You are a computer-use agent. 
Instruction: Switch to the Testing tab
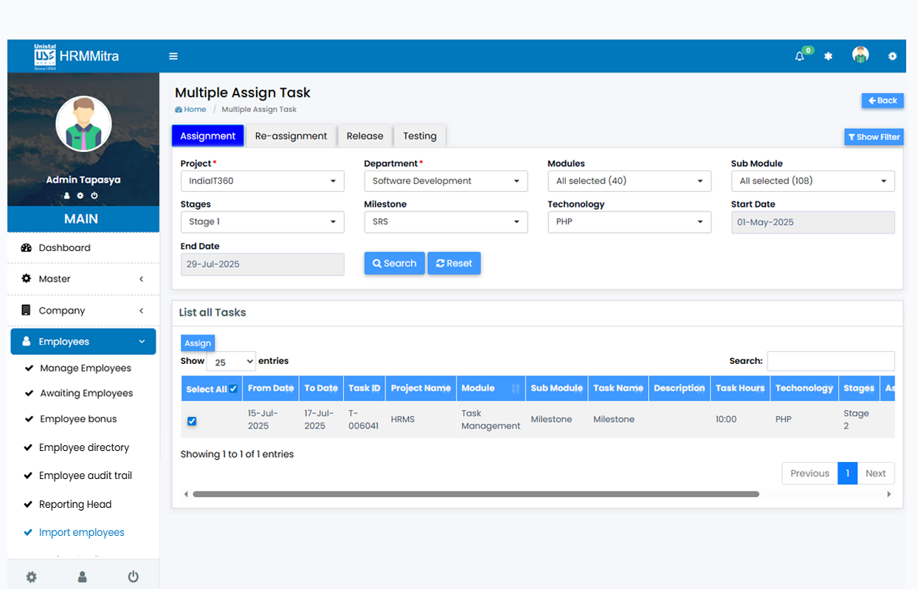tap(419, 136)
